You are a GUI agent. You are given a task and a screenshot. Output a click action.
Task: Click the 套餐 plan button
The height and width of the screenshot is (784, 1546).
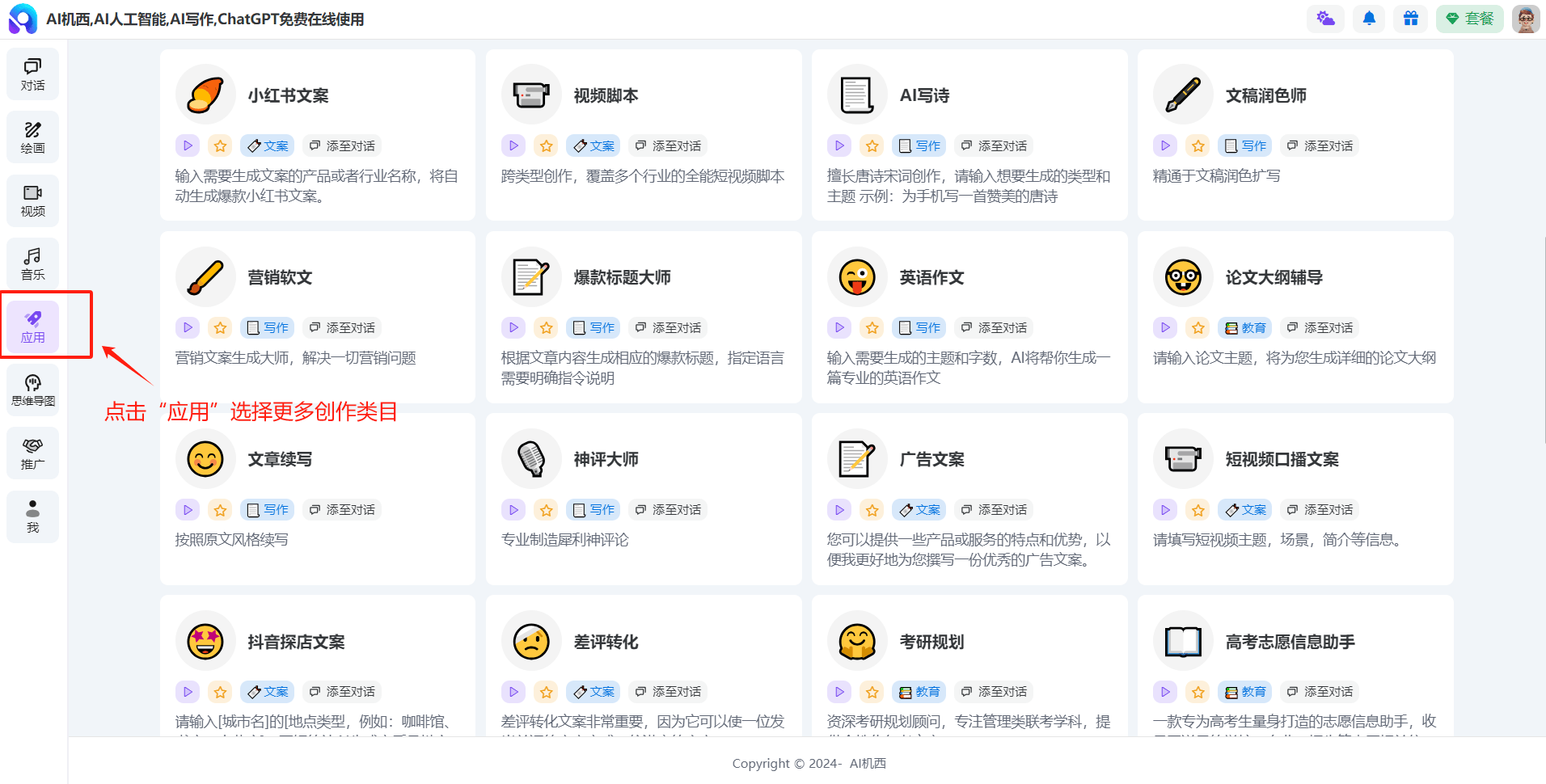(1469, 19)
